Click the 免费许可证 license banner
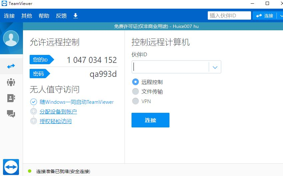The width and height of the screenshot is (283, 176). pyautogui.click(x=153, y=26)
